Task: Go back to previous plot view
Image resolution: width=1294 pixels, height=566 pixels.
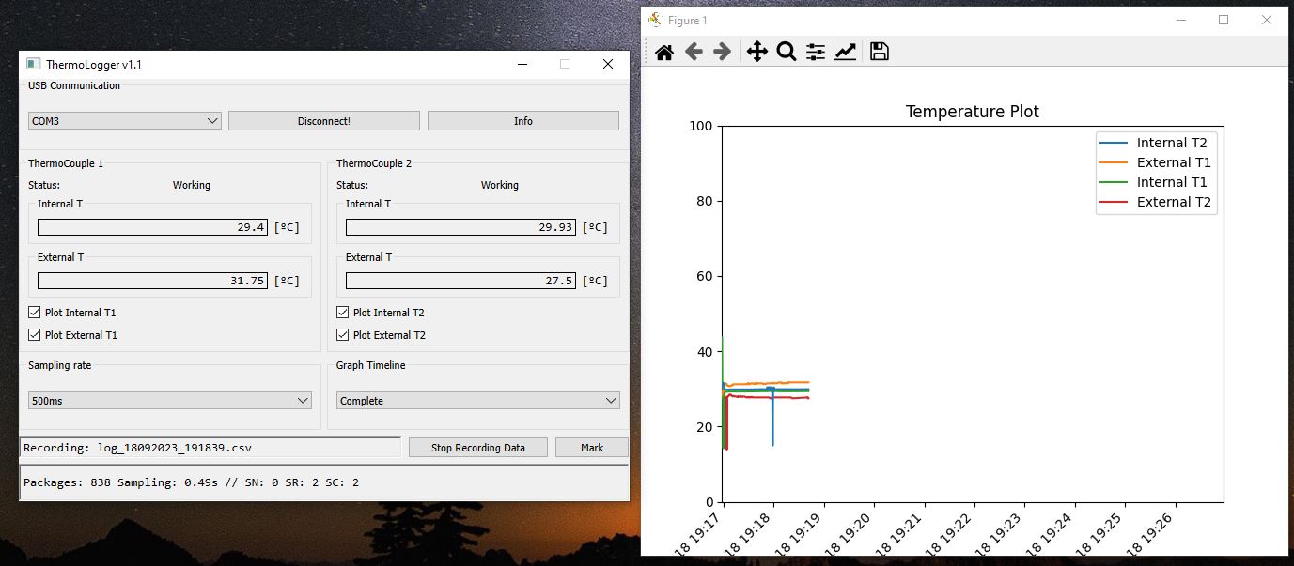Action: coord(694,52)
